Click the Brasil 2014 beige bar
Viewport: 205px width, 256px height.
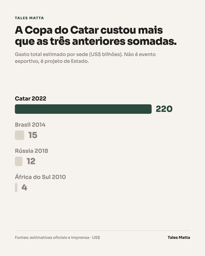[x=19, y=135]
